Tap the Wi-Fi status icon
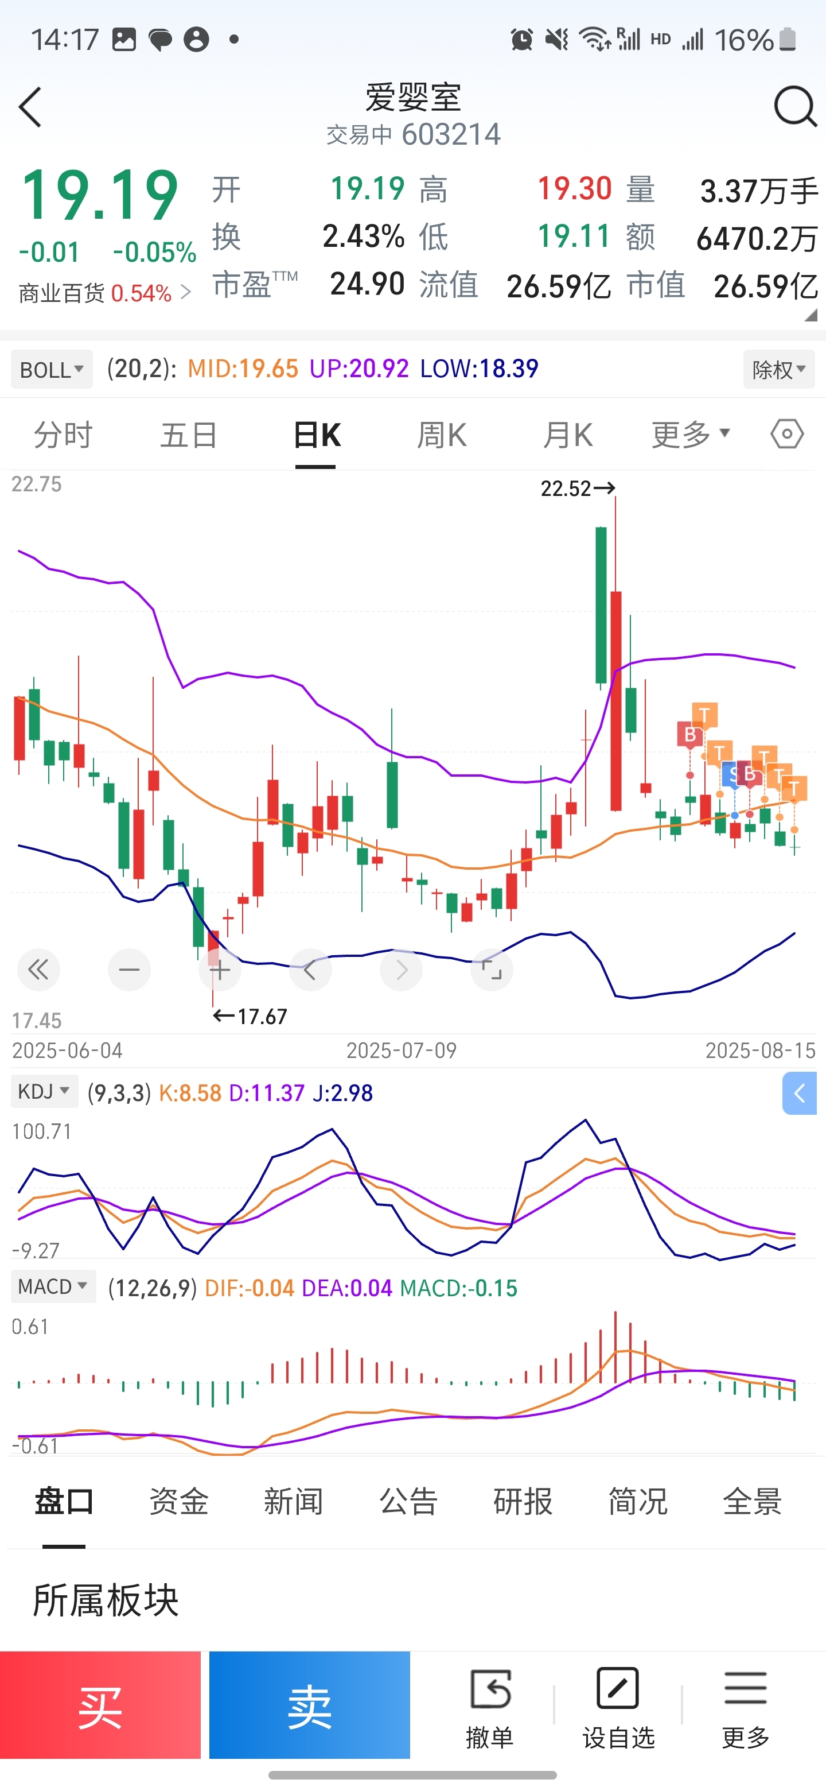This screenshot has width=826, height=1791. pos(595,40)
